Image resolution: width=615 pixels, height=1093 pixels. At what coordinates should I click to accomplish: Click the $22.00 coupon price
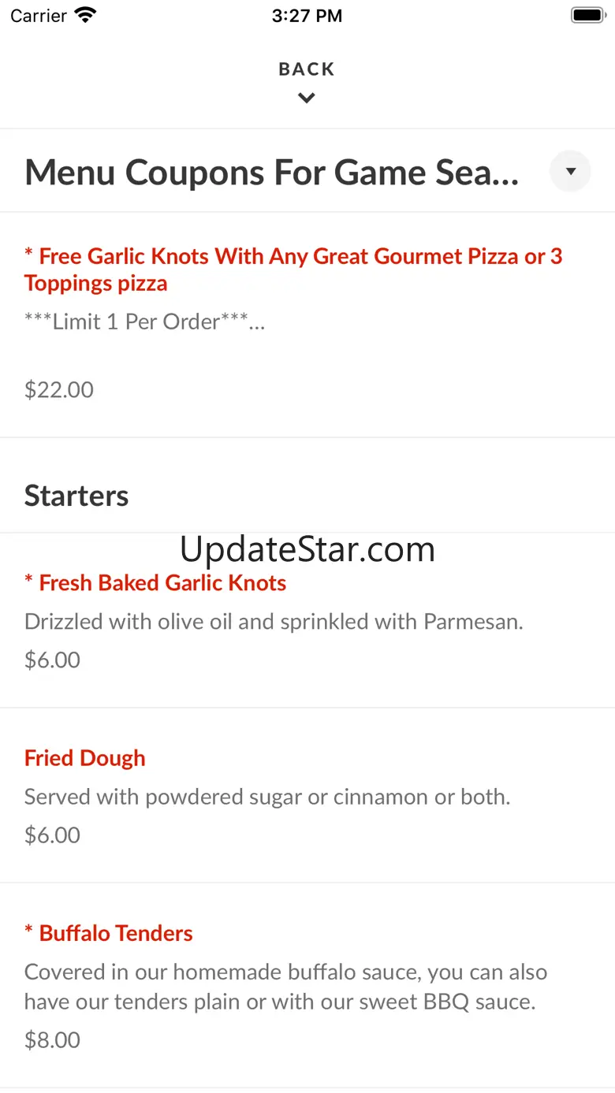[59, 389]
